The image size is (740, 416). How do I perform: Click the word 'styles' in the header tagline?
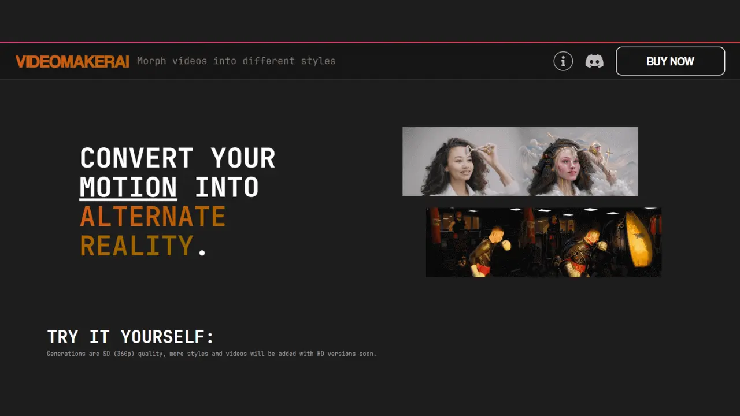coord(318,61)
